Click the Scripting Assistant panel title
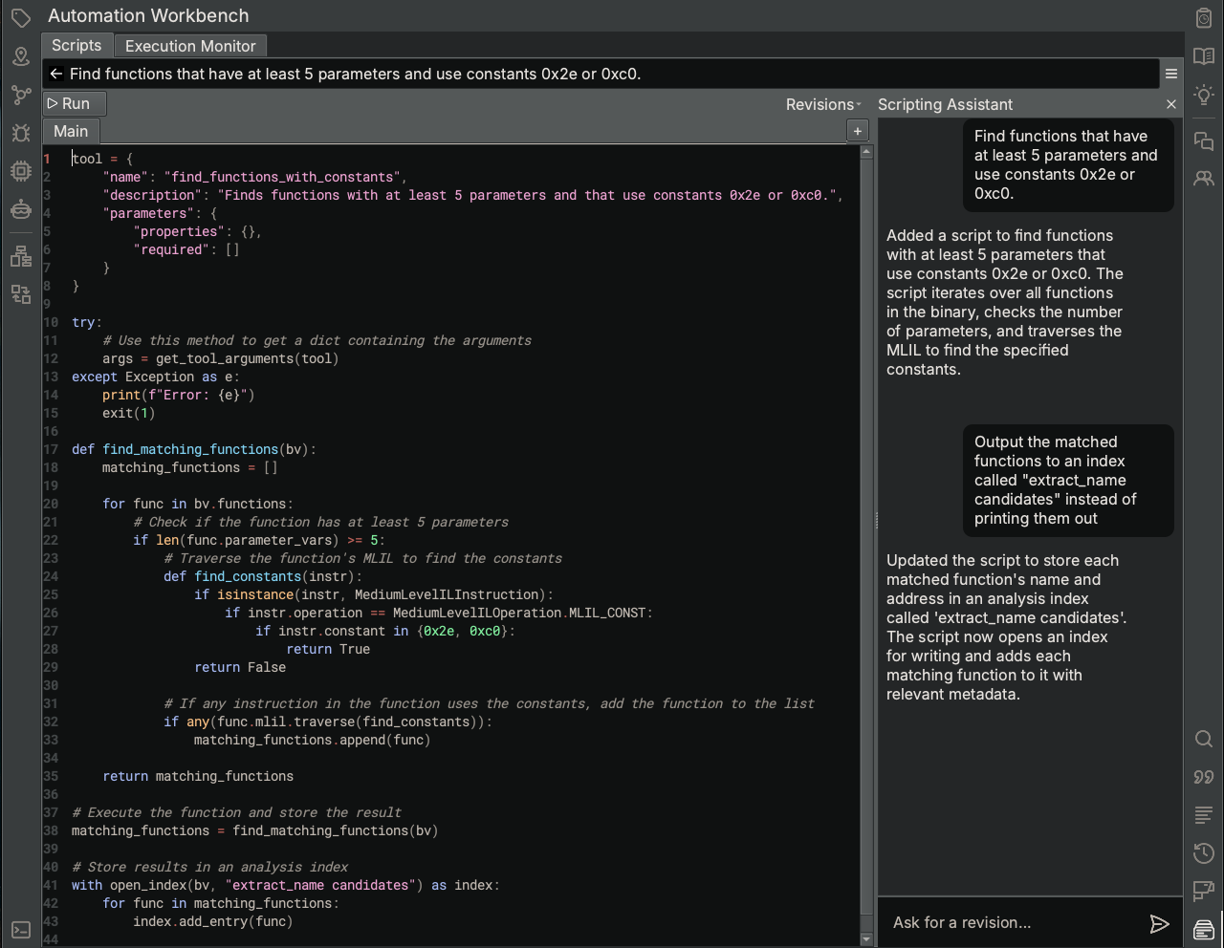This screenshot has width=1224, height=948. 945,104
